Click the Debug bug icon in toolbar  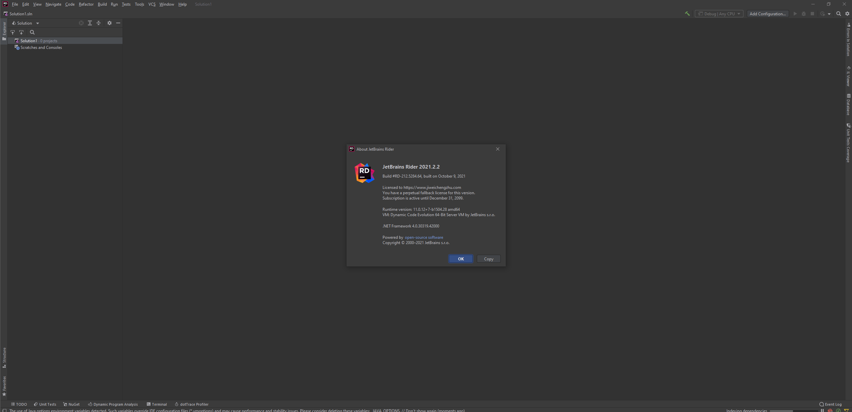(x=804, y=14)
